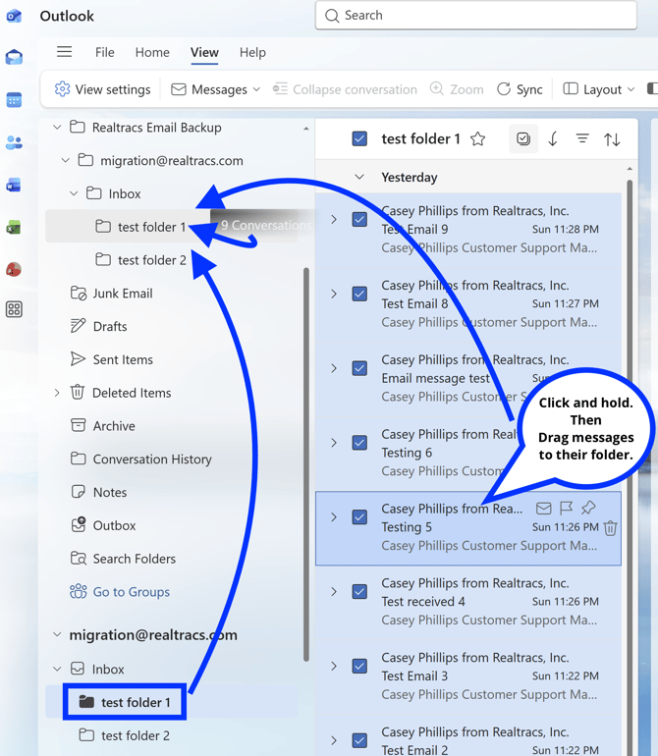Viewport: 658px width, 756px height.
Task: Delete the Testing 5 message trash icon
Action: coord(610,528)
